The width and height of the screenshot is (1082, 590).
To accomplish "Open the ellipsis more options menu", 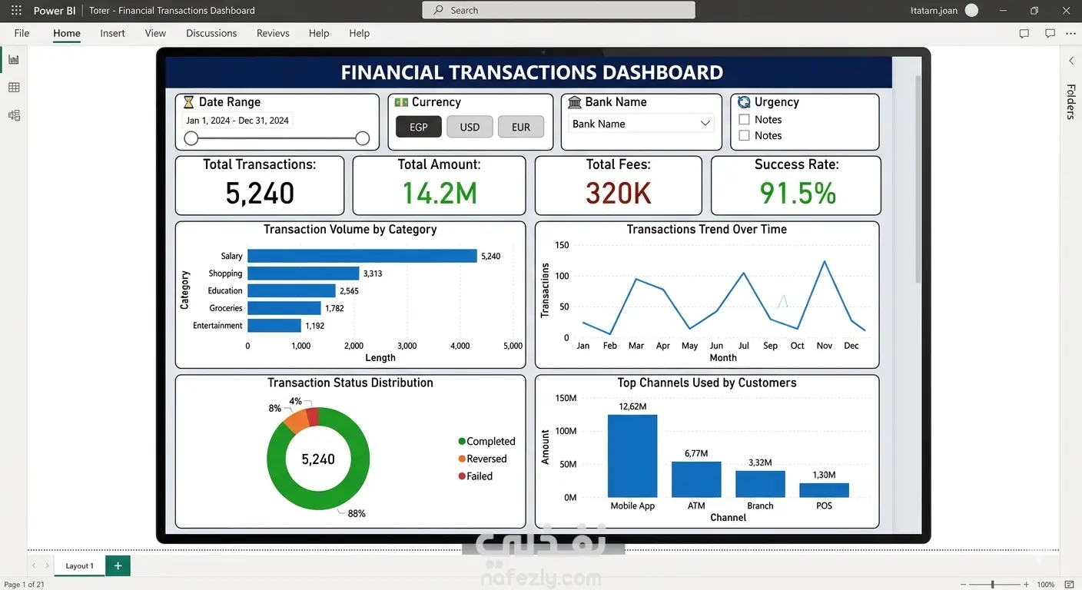I will click(1071, 34).
